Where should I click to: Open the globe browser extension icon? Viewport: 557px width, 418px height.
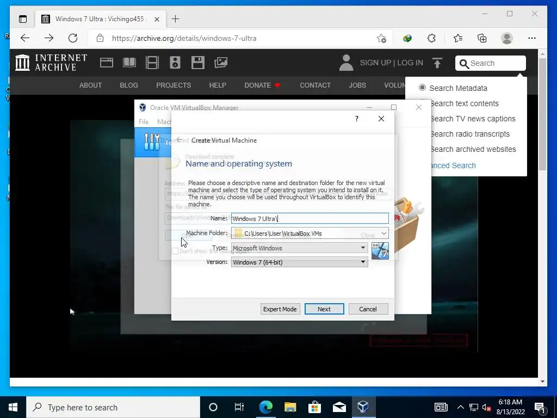pyautogui.click(x=407, y=38)
